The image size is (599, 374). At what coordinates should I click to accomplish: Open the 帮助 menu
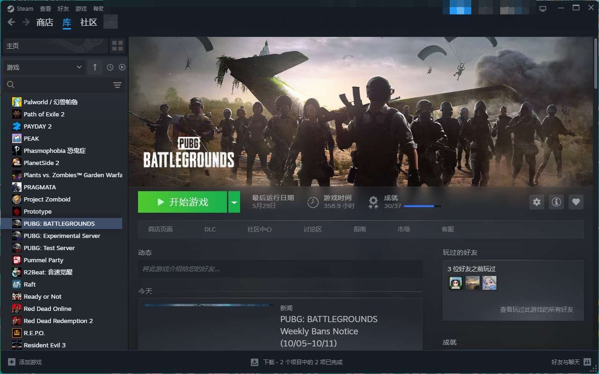tap(98, 8)
